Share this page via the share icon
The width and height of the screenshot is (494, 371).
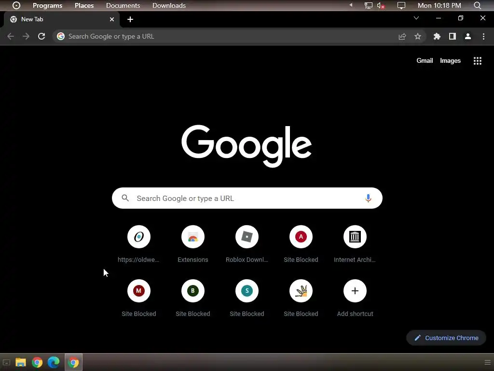click(x=402, y=36)
